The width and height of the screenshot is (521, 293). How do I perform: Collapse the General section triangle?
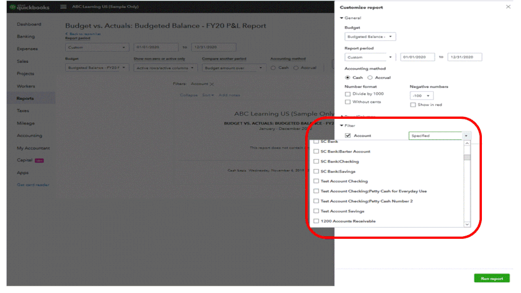[x=342, y=18]
